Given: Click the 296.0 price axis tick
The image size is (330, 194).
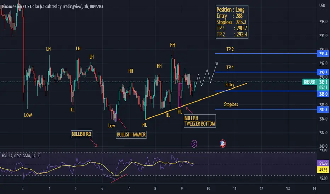Looking at the screenshot, I should (x=323, y=35).
